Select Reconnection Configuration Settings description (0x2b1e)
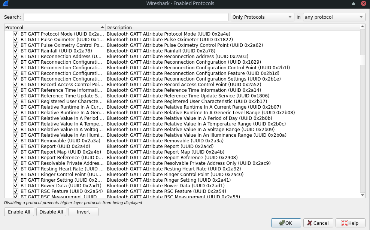 [194, 79]
